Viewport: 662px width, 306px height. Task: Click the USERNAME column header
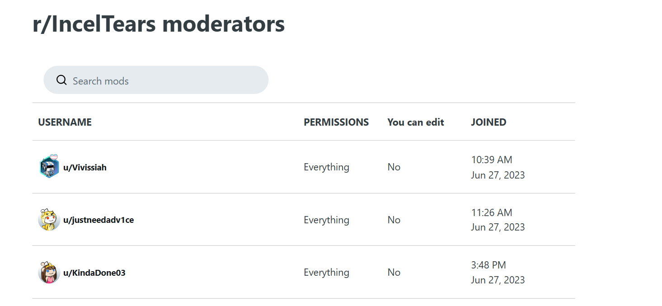(x=65, y=122)
